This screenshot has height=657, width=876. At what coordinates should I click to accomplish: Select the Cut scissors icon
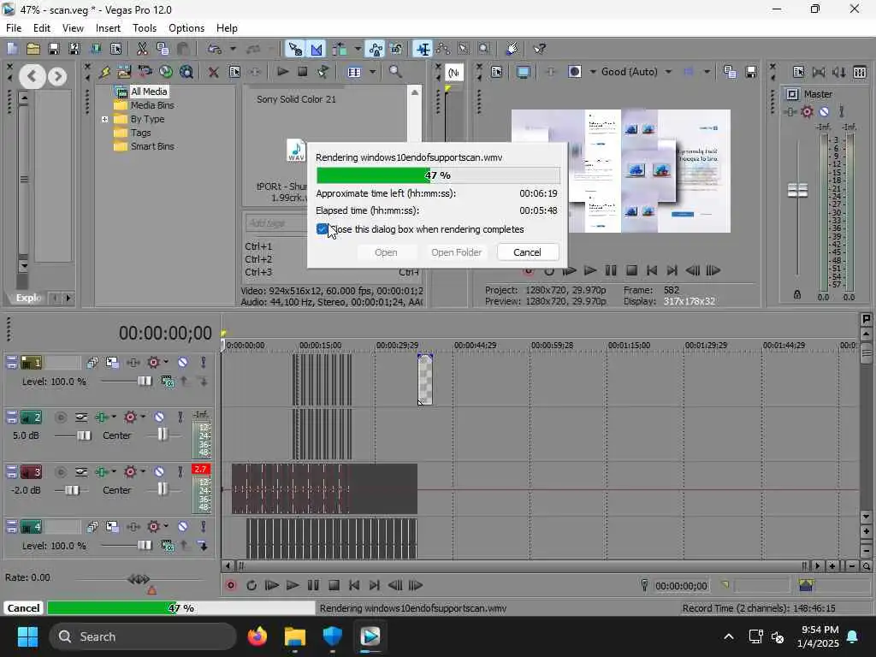[142, 49]
